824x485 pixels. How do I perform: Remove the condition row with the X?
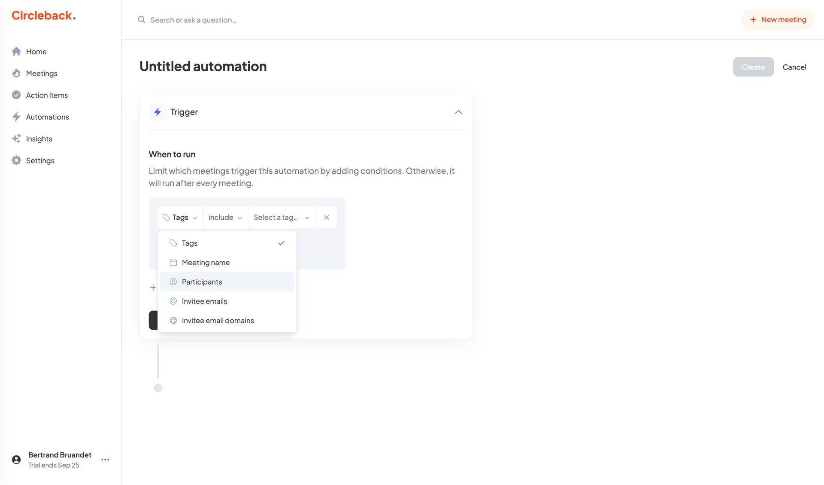point(326,217)
